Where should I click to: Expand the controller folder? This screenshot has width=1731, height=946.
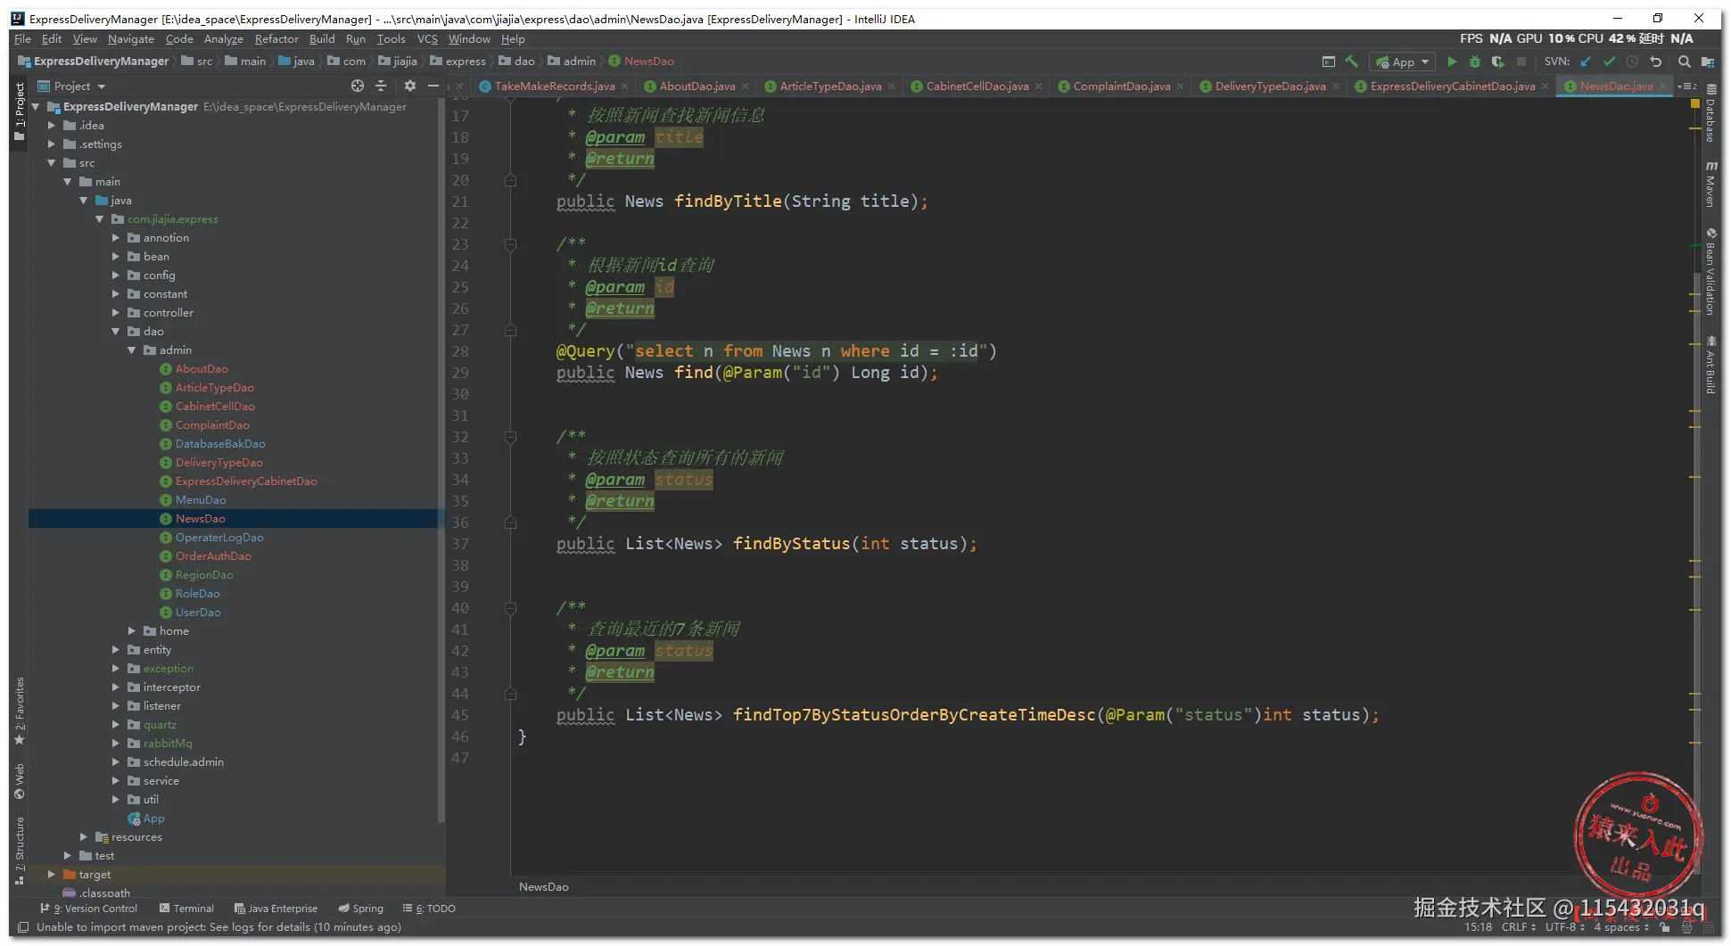[x=116, y=313]
